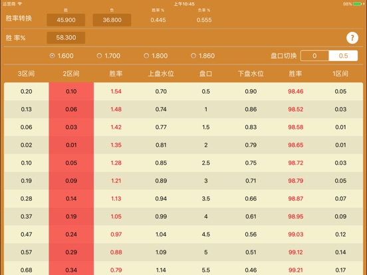Click the status bar clock 上午10:45
The image size is (367, 275).
coord(184,4)
